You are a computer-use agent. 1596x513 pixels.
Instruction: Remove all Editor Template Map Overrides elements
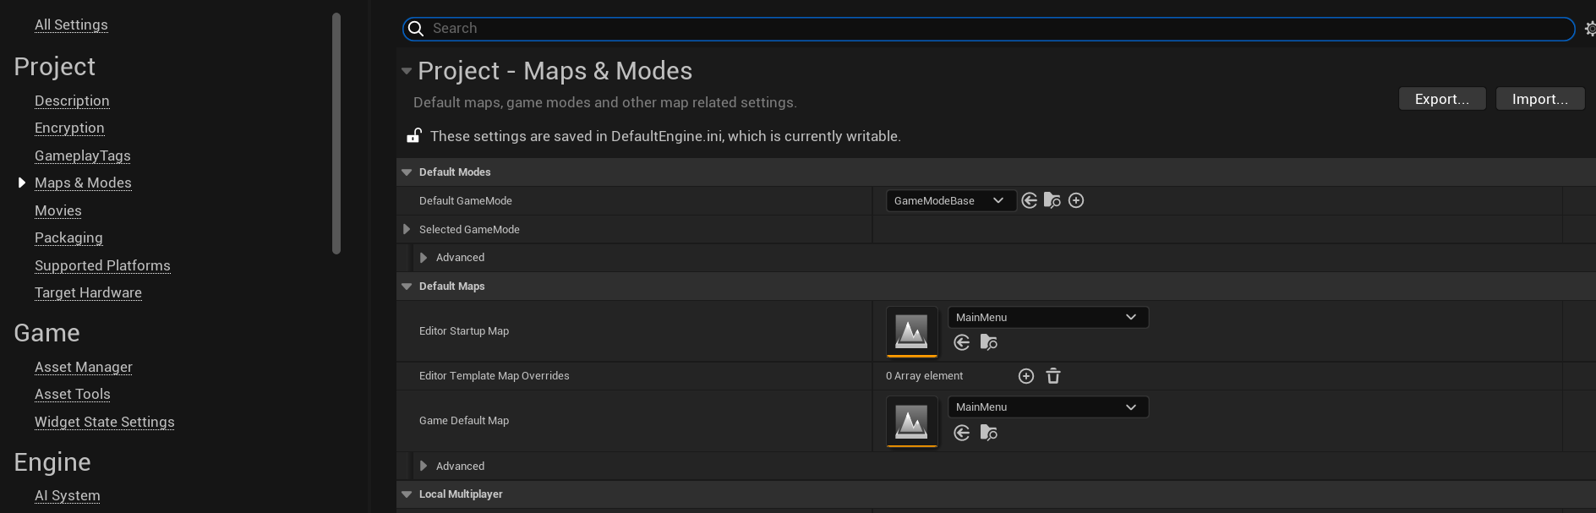[x=1053, y=376]
